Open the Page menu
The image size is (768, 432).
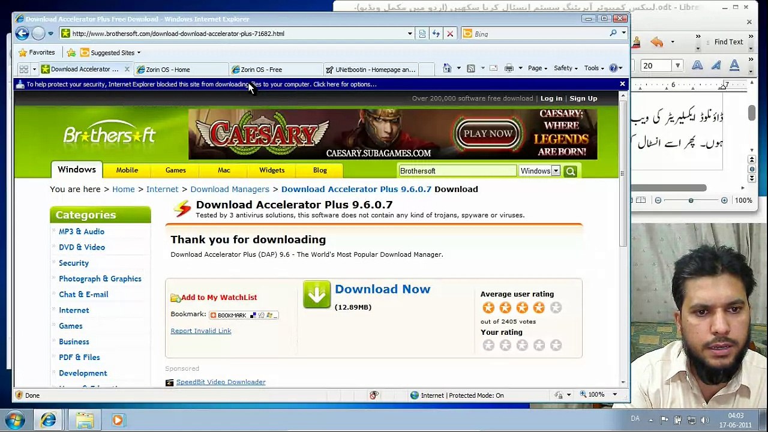coord(538,68)
